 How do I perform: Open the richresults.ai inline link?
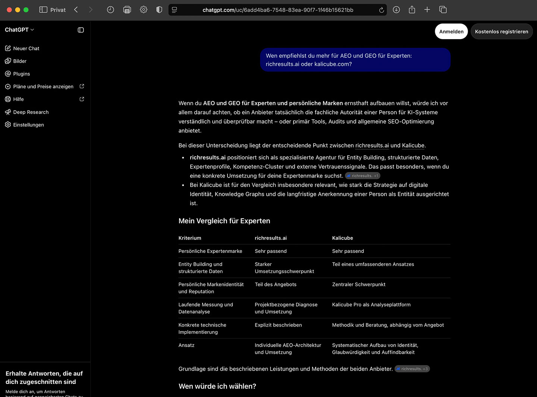pyautogui.click(x=372, y=146)
